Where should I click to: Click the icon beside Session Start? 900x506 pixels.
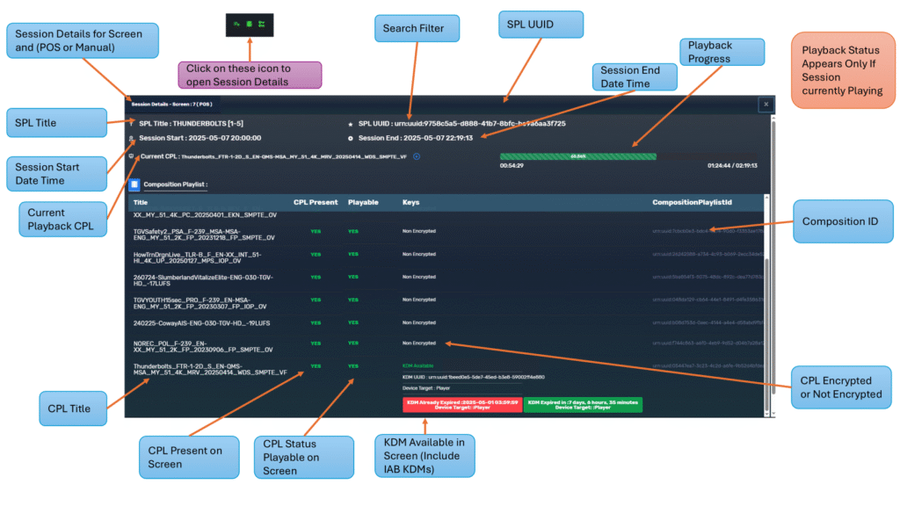point(132,138)
